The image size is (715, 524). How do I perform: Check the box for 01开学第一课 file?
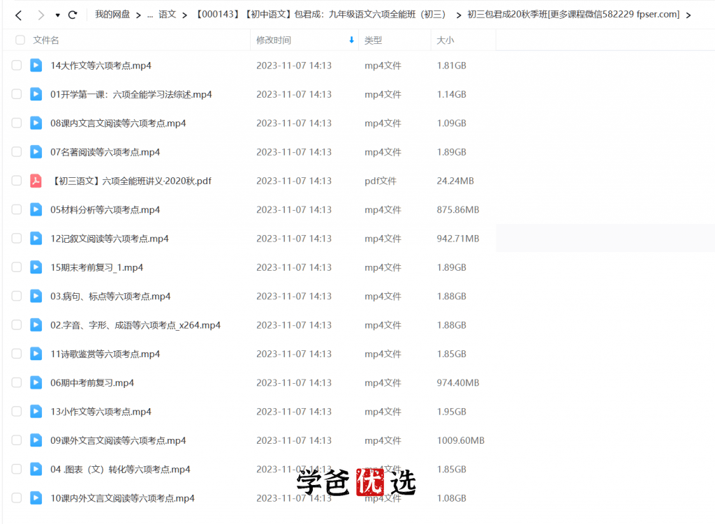(x=17, y=94)
